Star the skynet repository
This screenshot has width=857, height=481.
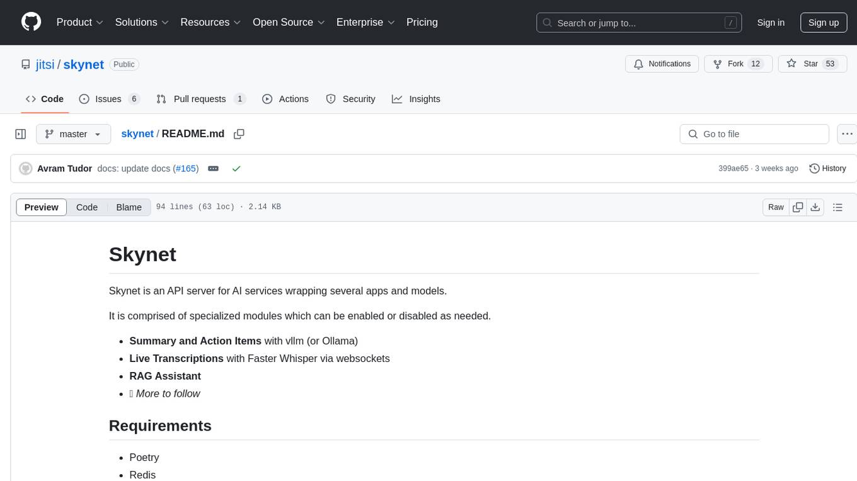(x=812, y=64)
